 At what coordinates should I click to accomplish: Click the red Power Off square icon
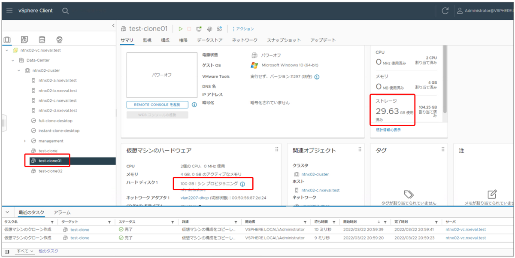pos(189,29)
